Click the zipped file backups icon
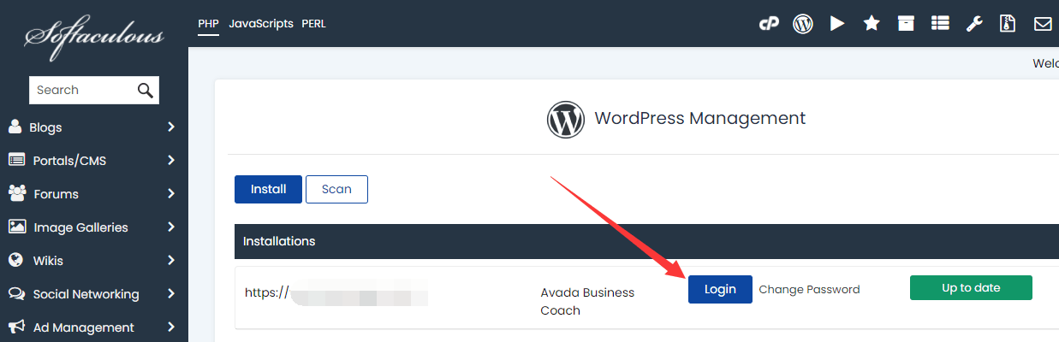1059x342 pixels. 1008,24
